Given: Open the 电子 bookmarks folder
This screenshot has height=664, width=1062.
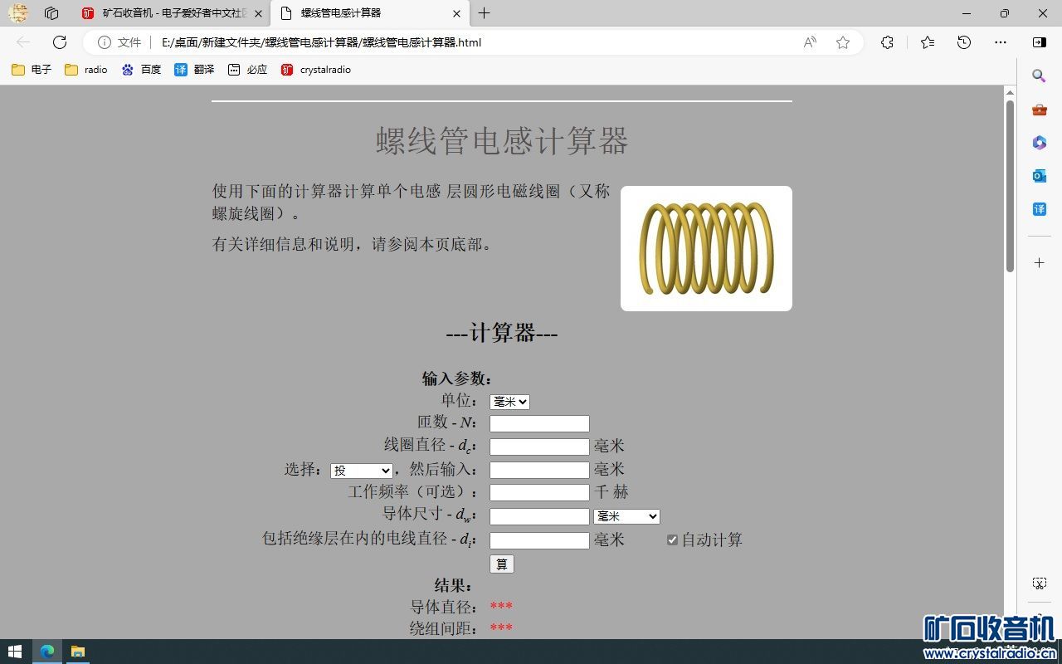Looking at the screenshot, I should click(x=32, y=70).
